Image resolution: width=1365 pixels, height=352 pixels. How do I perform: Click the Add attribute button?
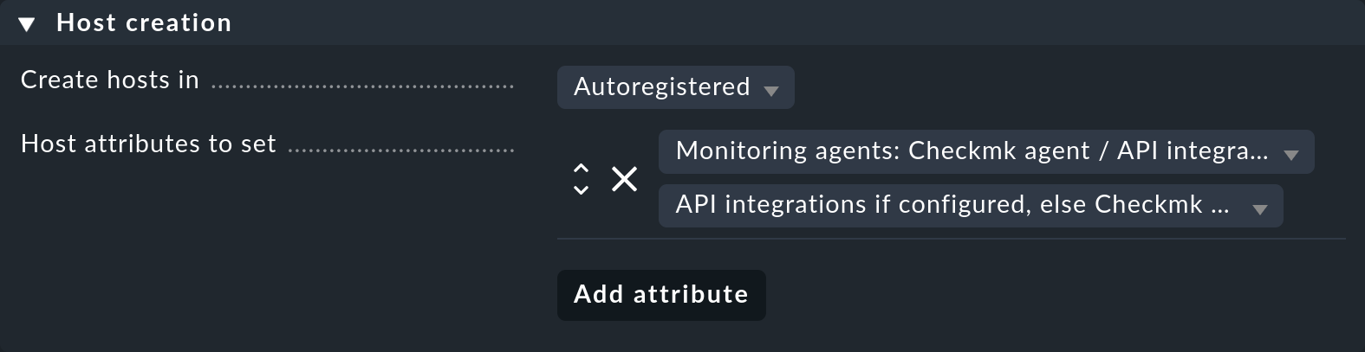661,295
